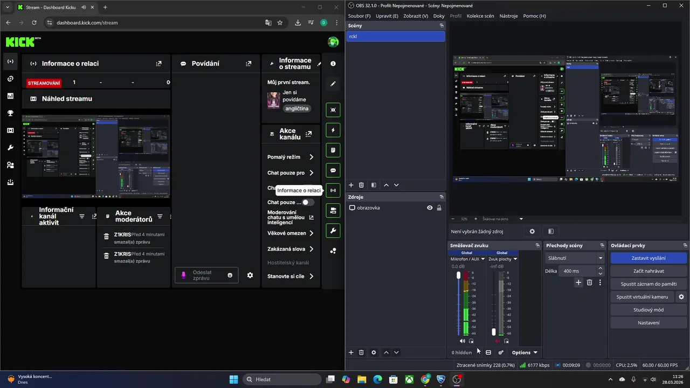Image resolution: width=690 pixels, height=388 pixels.
Task: Open filters icon beside source properties gear
Action: 551,231
